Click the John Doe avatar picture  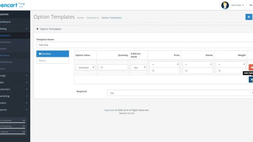(225, 5)
